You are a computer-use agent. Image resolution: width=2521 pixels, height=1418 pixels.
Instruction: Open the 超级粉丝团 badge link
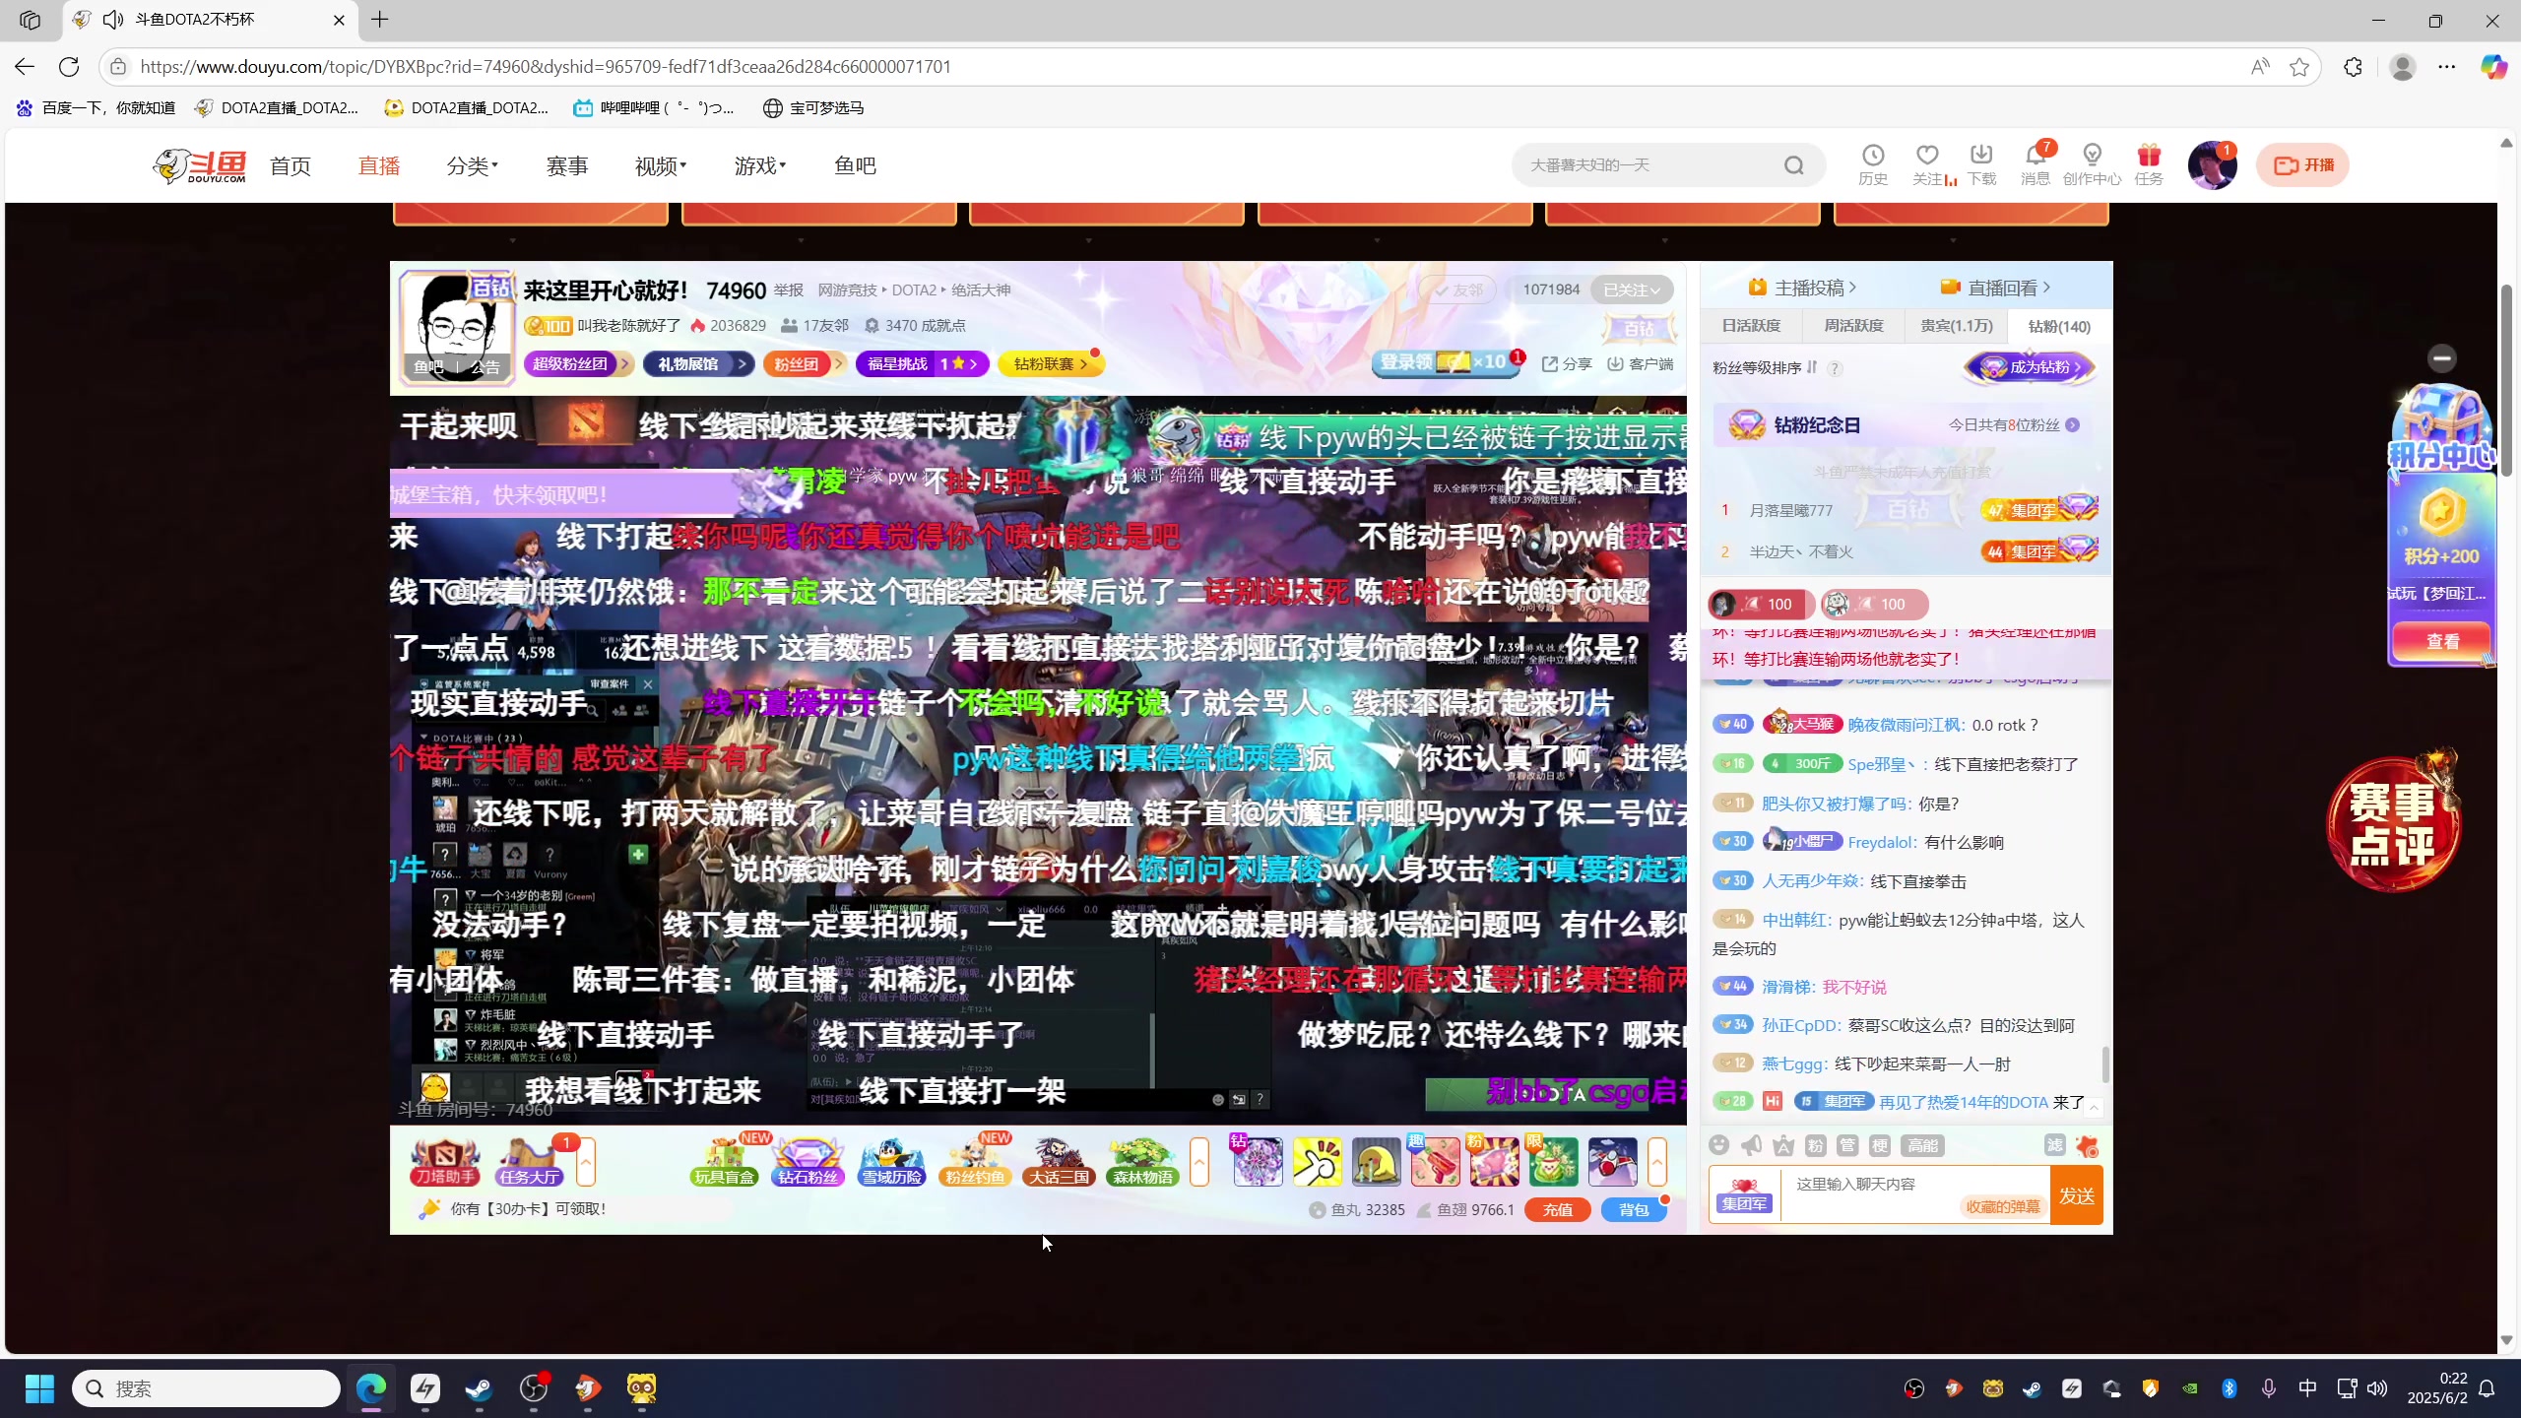tap(578, 364)
